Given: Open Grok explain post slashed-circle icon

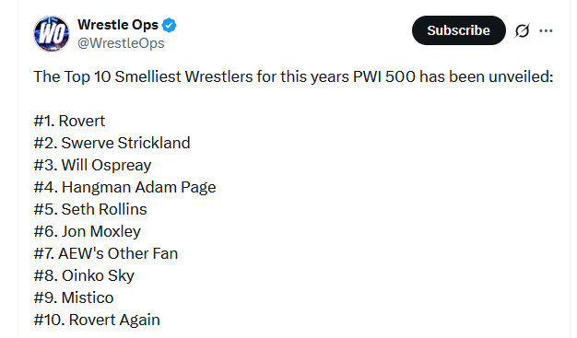Looking at the screenshot, I should (x=523, y=30).
